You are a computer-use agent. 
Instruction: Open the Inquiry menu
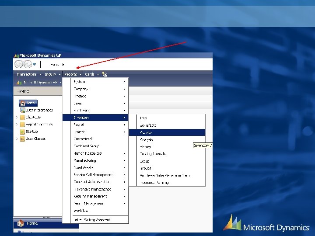[x=52, y=74]
